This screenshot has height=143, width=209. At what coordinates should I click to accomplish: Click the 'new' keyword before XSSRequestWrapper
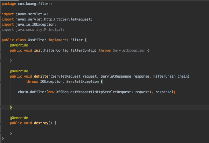pyautogui.click(x=51, y=92)
